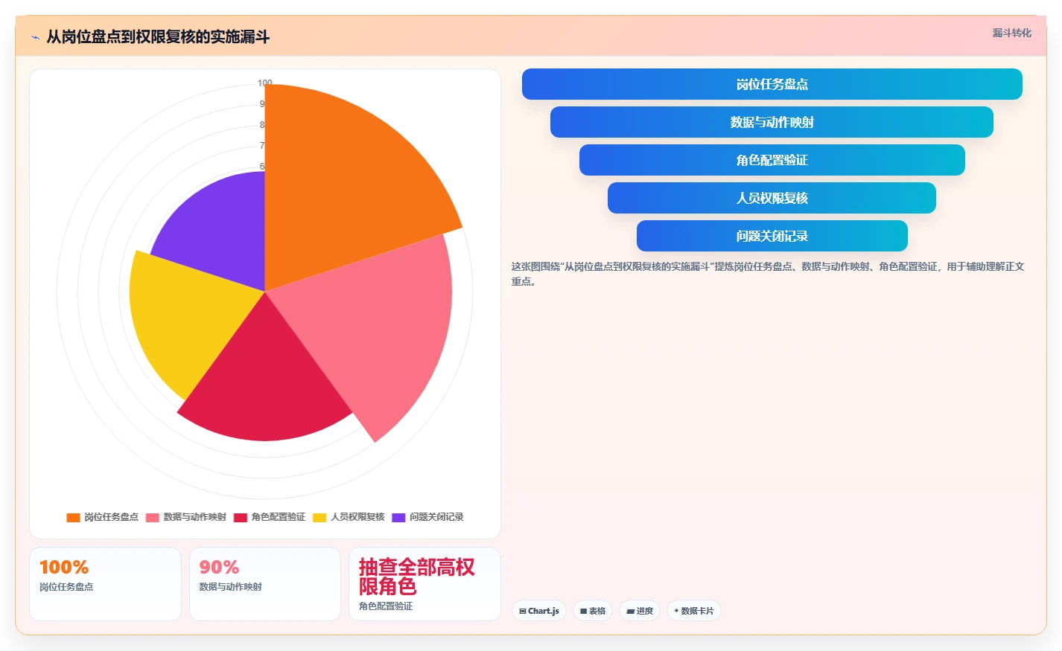This screenshot has width=1062, height=651.
Task: Select the 100% 岗位任务盘点 stat card
Action: coord(105,584)
